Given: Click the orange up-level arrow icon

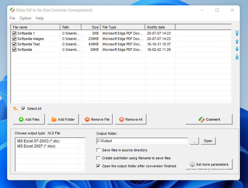Looking at the screenshot, I should tap(15, 108).
